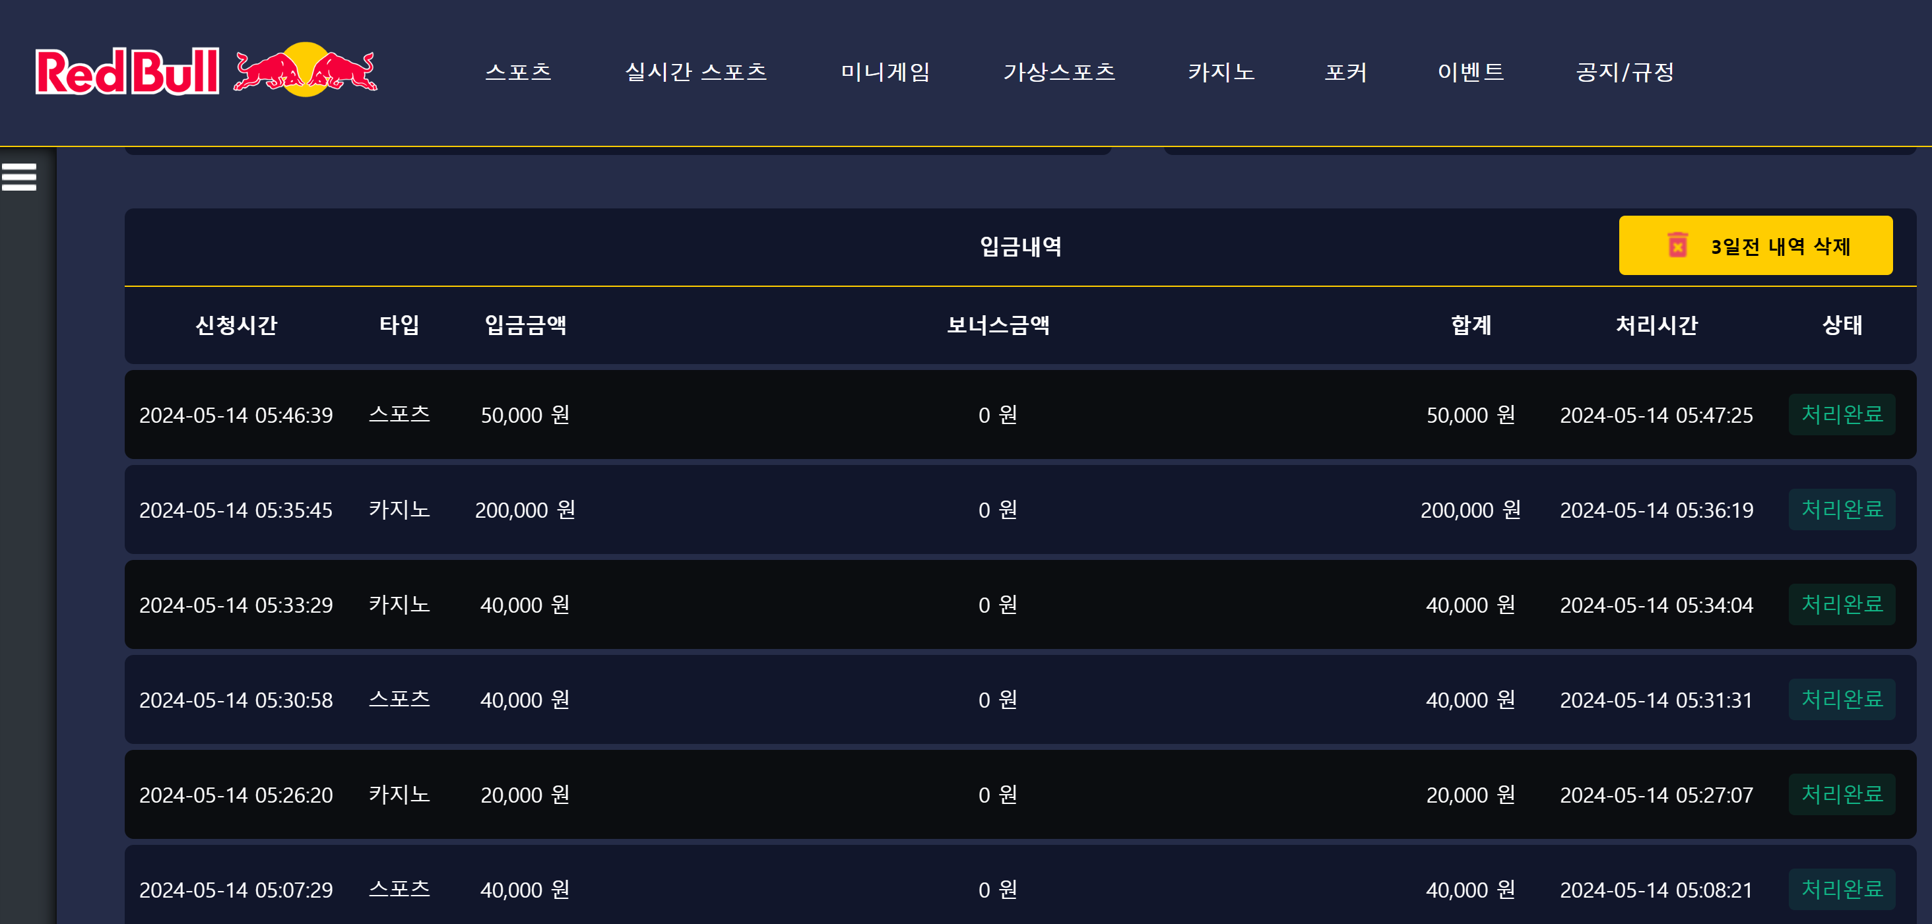The width and height of the screenshot is (1932, 924).
Task: Click the trash can delete icon
Action: pyautogui.click(x=1677, y=246)
